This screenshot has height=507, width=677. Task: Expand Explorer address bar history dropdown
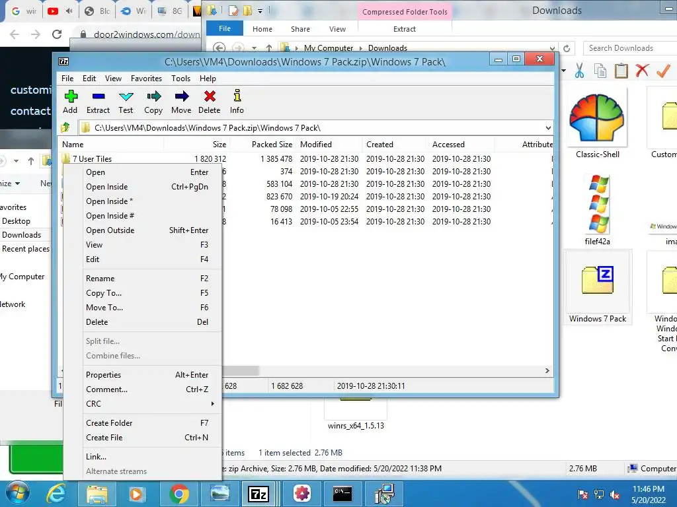(x=552, y=48)
